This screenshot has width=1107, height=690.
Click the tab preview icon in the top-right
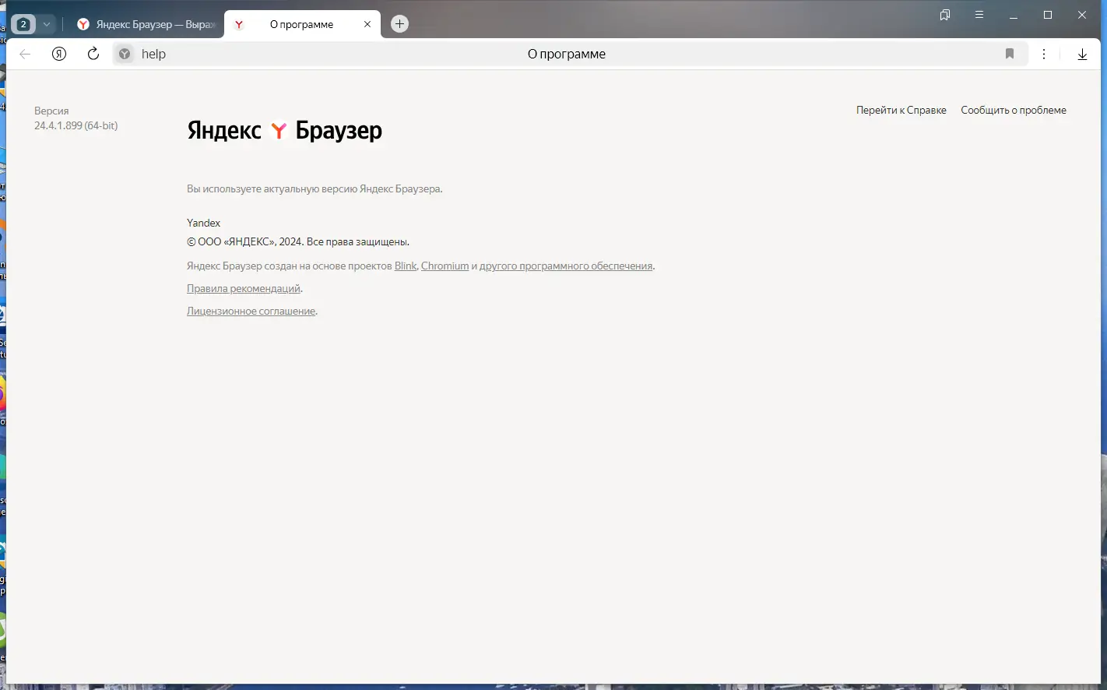[944, 14]
